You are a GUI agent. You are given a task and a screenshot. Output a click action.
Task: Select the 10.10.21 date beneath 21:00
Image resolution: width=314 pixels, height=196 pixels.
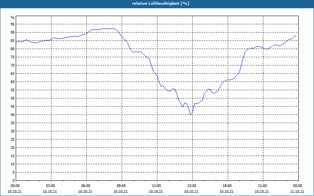(262, 192)
